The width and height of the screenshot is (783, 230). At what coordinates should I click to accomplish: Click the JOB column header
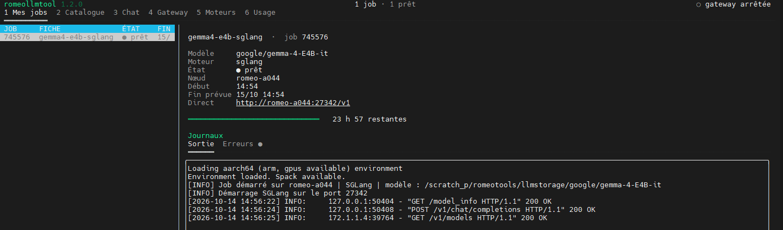[x=10, y=28]
